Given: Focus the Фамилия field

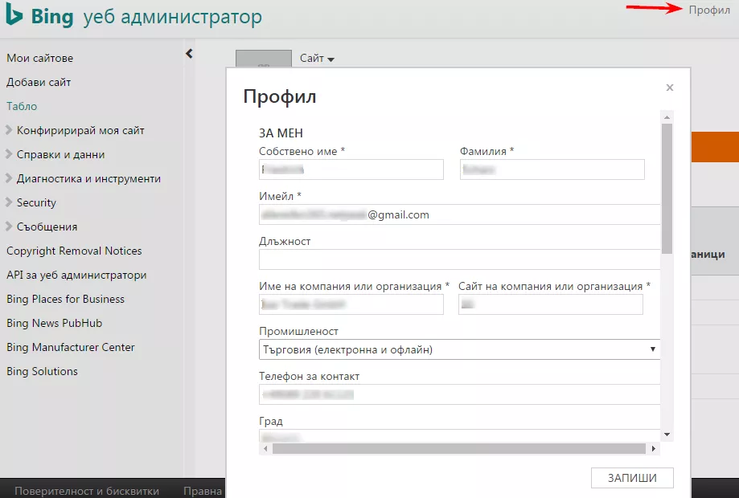Looking at the screenshot, I should tap(552, 169).
